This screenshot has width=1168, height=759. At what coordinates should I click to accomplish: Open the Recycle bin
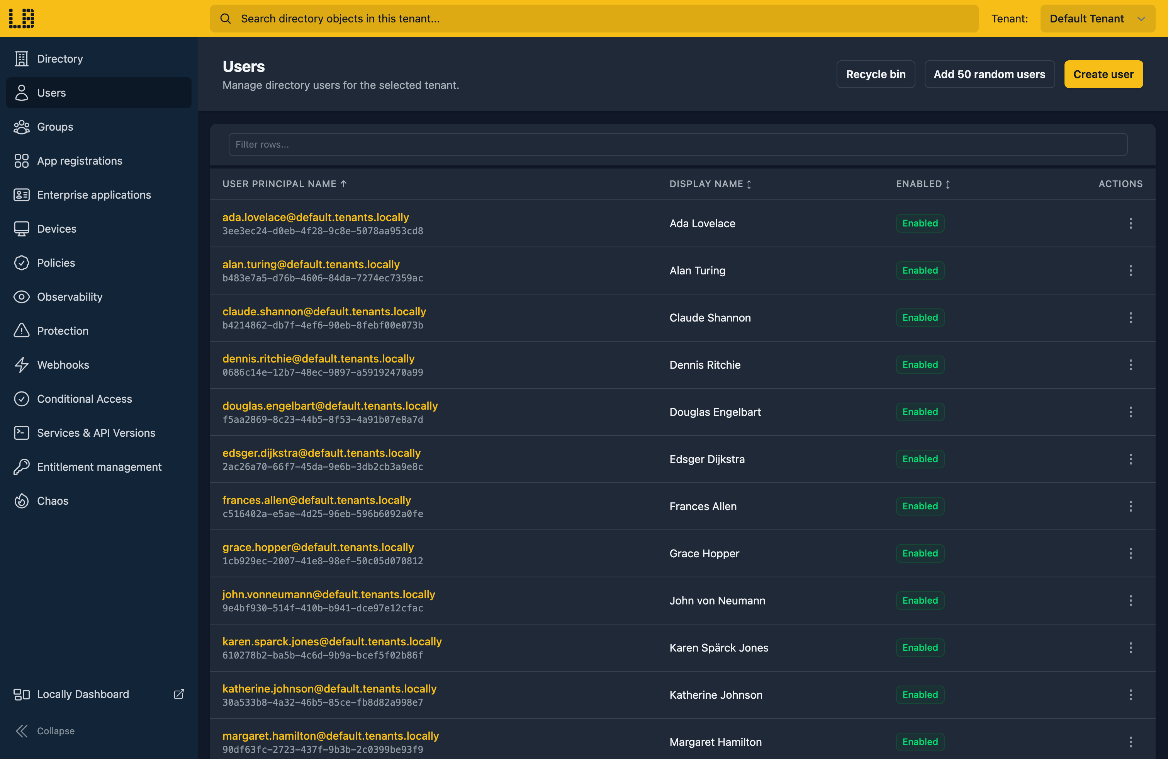tap(876, 74)
